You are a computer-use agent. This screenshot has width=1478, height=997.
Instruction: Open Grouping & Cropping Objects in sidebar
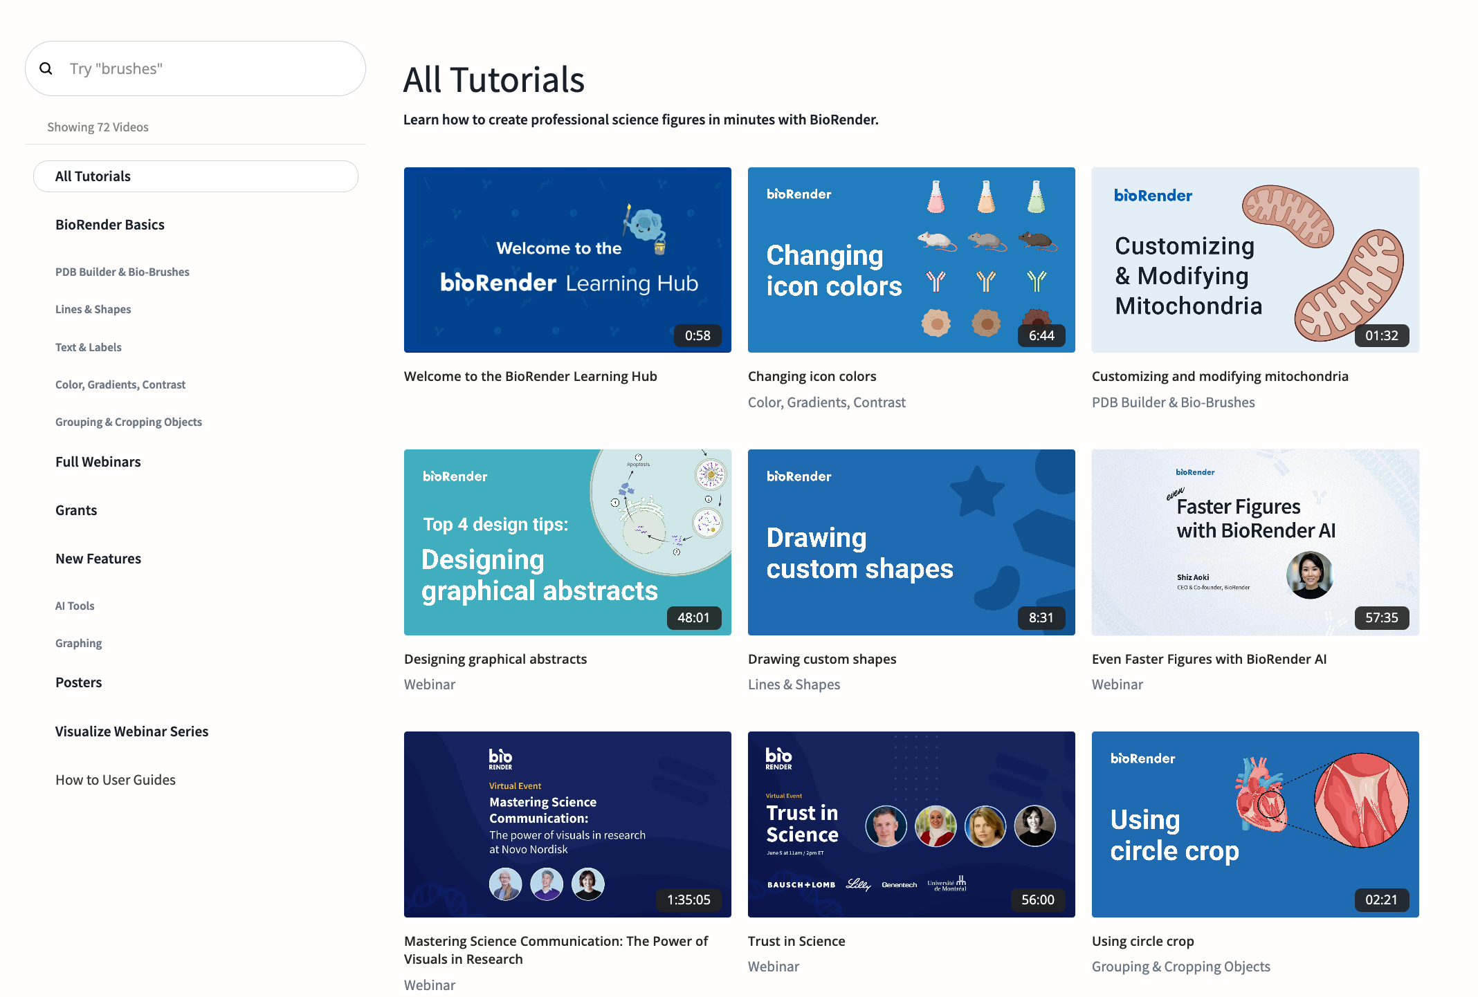tap(129, 422)
